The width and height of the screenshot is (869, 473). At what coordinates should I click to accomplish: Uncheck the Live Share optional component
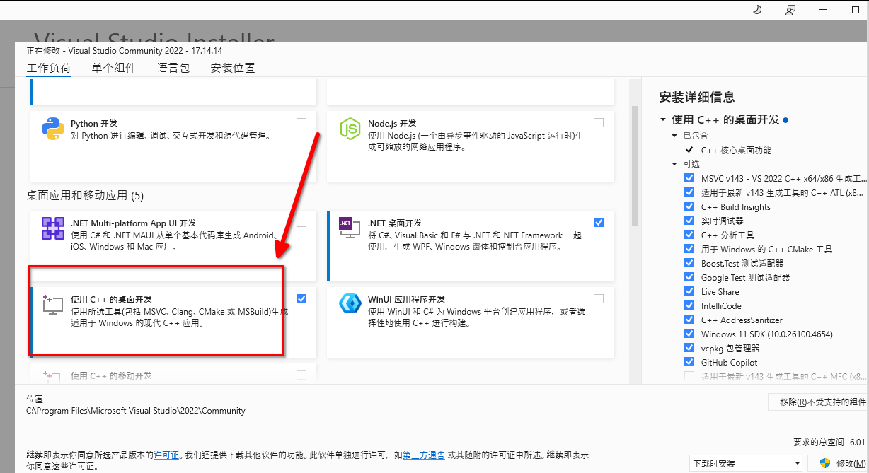pos(689,291)
